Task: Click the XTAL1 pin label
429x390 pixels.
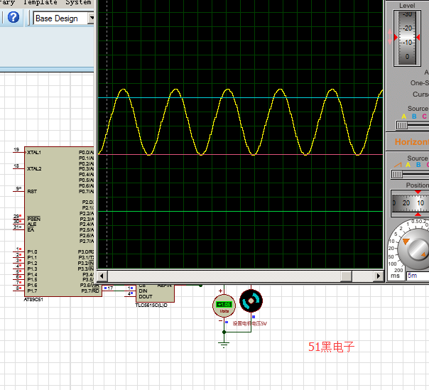Action: [x=34, y=153]
